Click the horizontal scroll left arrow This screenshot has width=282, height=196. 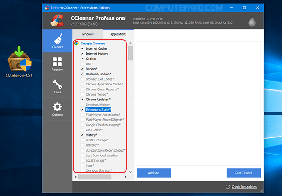(x=76, y=177)
